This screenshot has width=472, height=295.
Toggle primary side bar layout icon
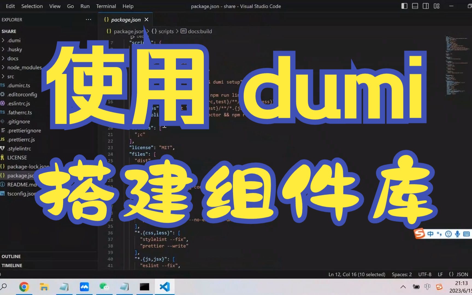pos(404,6)
